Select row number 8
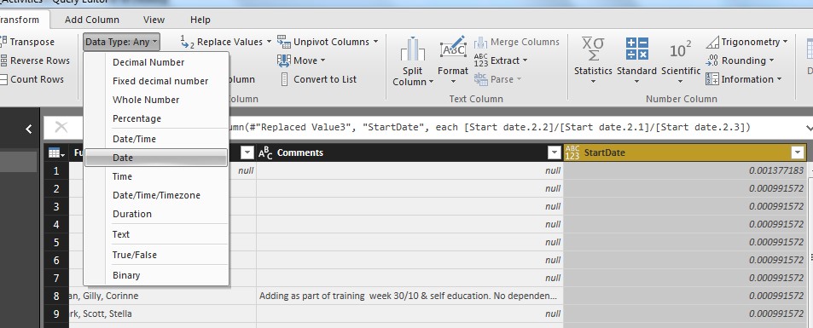The image size is (813, 328). point(56,296)
